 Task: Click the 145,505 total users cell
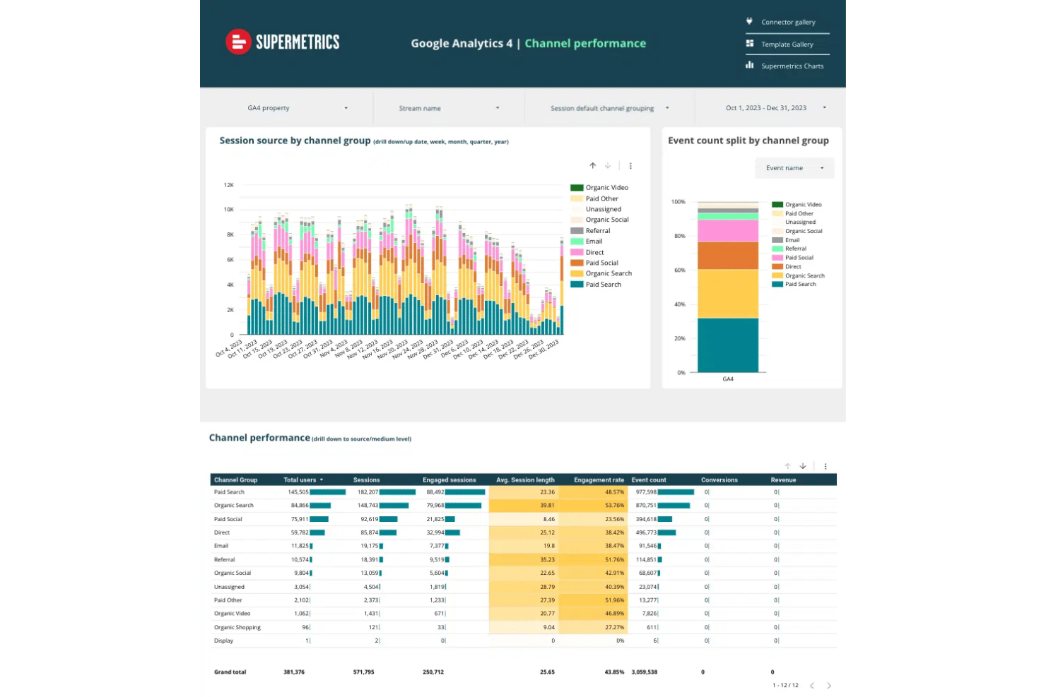point(298,492)
